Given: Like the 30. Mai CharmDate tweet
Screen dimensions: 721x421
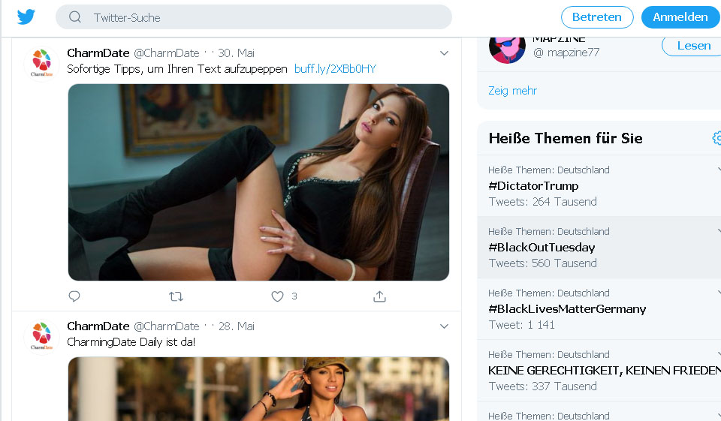Looking at the screenshot, I should 278,296.
